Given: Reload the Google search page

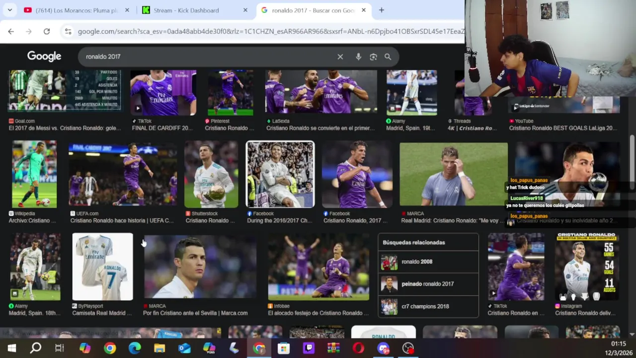Looking at the screenshot, I should [47, 31].
